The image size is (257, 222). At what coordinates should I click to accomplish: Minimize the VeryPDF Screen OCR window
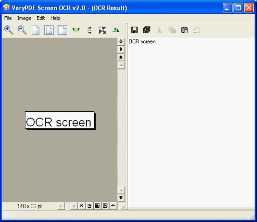point(227,8)
